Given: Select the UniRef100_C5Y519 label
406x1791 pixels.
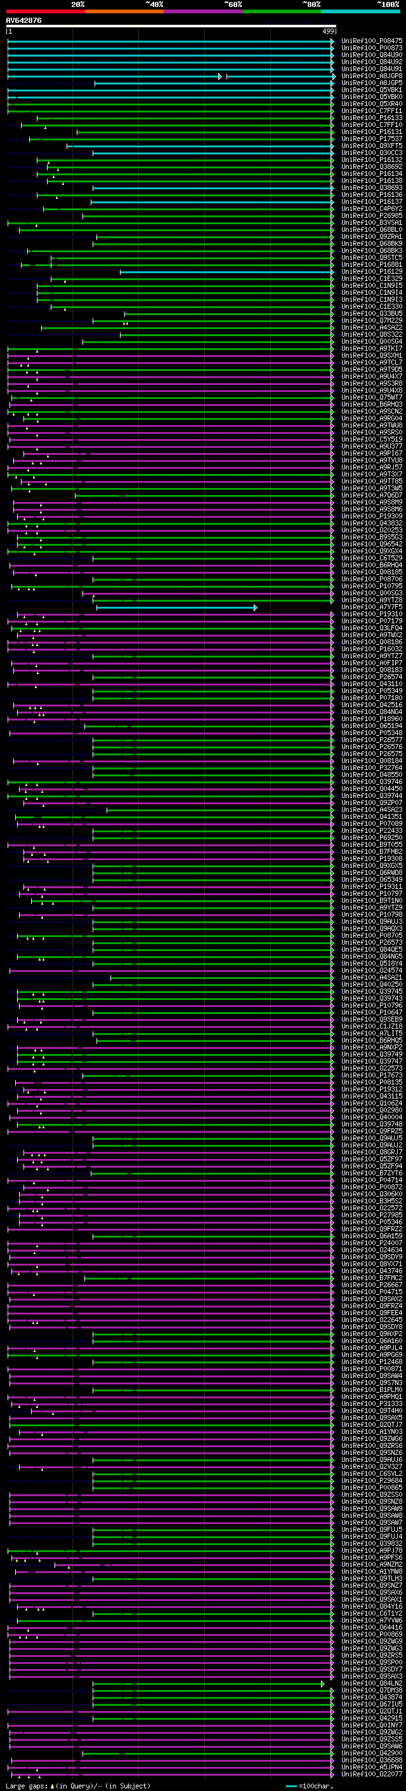Looking at the screenshot, I should point(372,439).
